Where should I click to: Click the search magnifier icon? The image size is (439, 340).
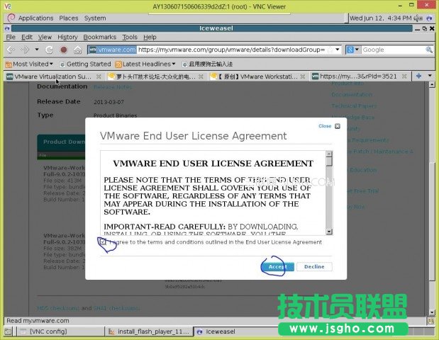click(x=428, y=50)
